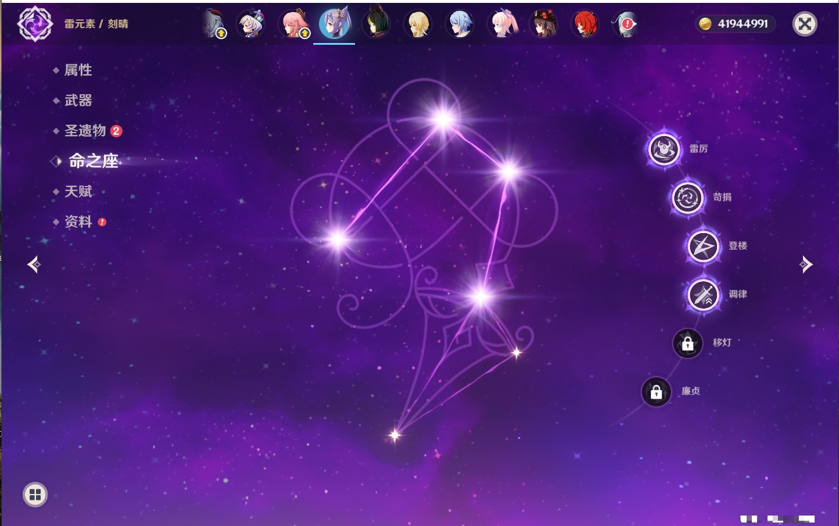Click the topmost glowing constellation star
The height and width of the screenshot is (526, 839).
click(x=443, y=120)
